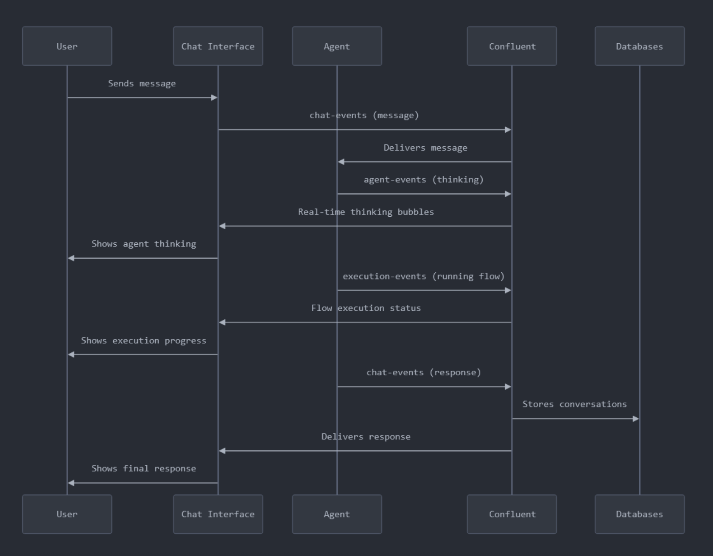Click the bottom Agent participant box
The height and width of the screenshot is (556, 713).
337,514
